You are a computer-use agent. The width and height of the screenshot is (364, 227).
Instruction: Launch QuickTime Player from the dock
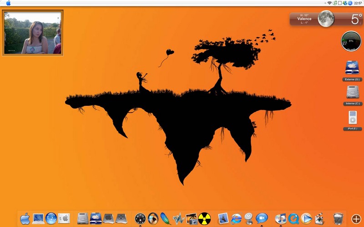coord(293,219)
